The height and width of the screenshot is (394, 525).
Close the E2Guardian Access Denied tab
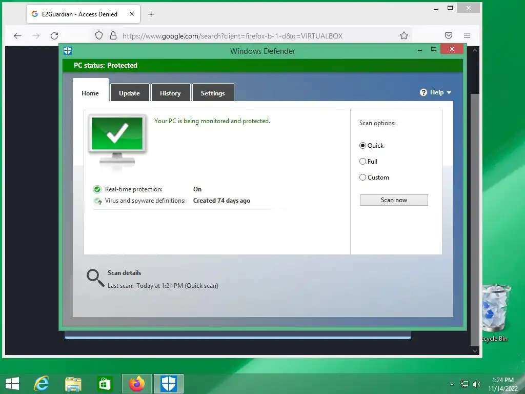pos(132,14)
